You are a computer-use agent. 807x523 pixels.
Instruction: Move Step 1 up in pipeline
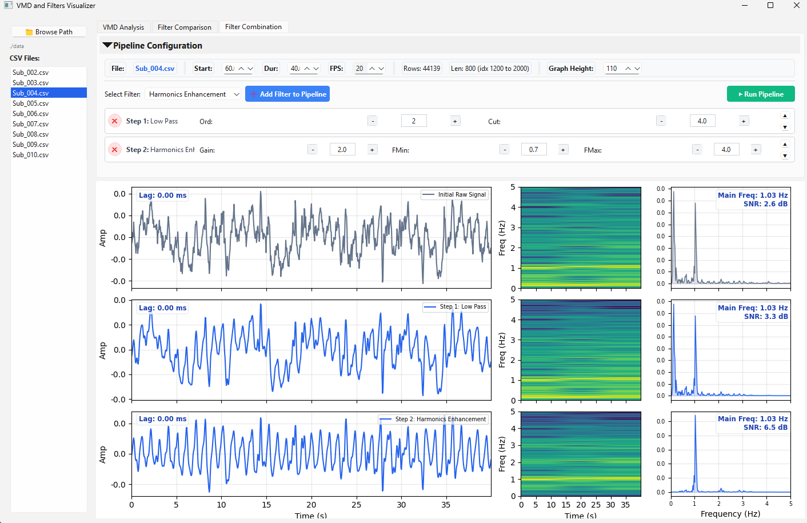(x=785, y=115)
